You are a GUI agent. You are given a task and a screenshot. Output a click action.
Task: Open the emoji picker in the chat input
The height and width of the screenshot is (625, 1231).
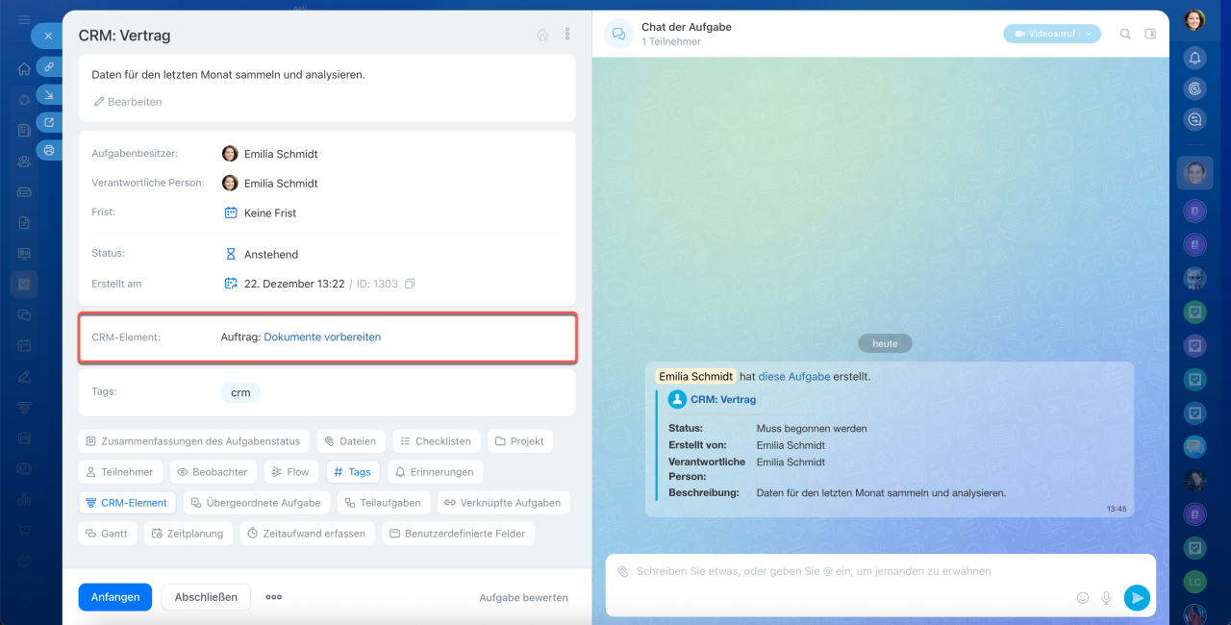point(1083,598)
